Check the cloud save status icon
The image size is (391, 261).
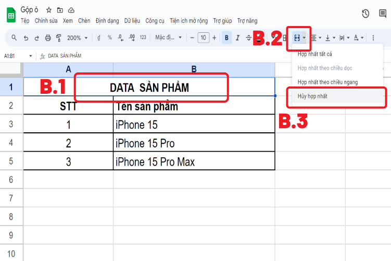71,10
